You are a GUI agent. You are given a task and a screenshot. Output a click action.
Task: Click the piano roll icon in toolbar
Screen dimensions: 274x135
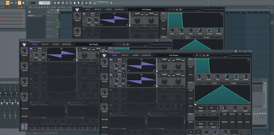pos(59,3)
